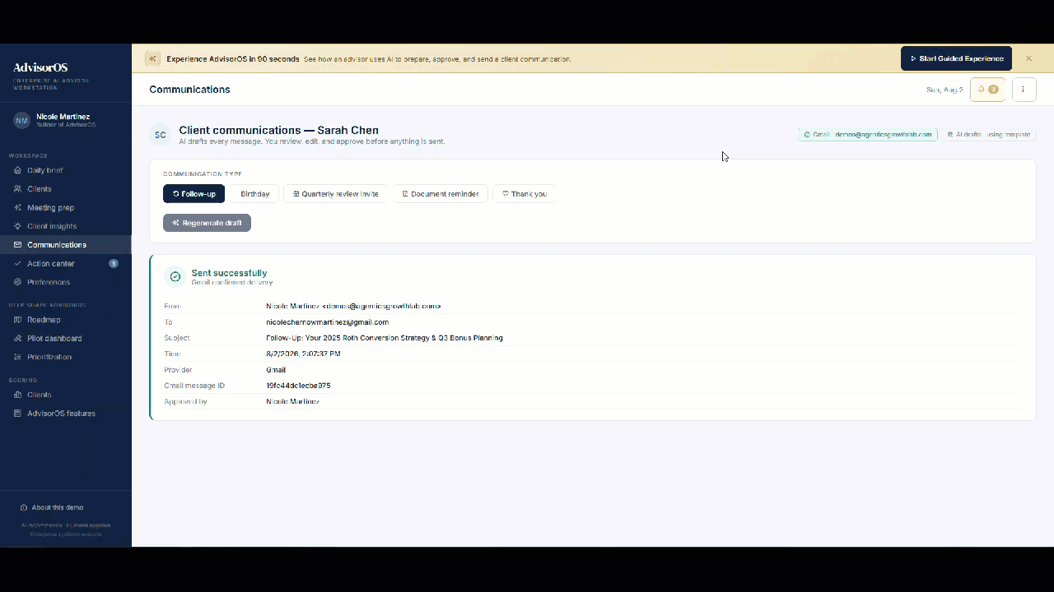
Task: Click the Gmail message ID value 19fc44dc1ecbe975
Action: pyautogui.click(x=298, y=386)
